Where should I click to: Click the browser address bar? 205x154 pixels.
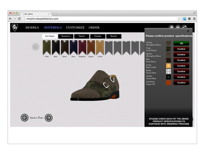(100, 19)
